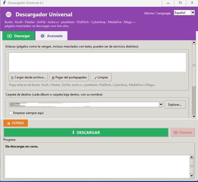The image size is (198, 182).
Task: Open the Avanzado tab
Action: pyautogui.click(x=51, y=36)
